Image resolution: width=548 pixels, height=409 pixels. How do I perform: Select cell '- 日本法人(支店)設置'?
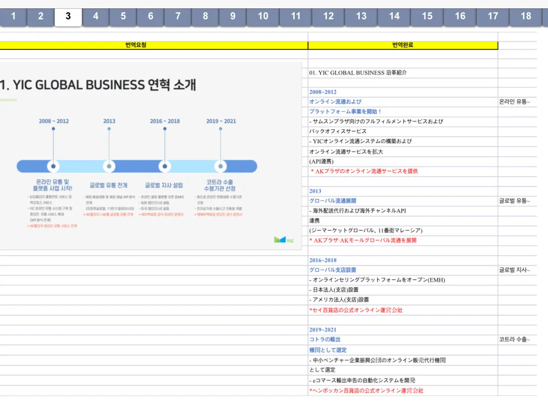(403, 290)
